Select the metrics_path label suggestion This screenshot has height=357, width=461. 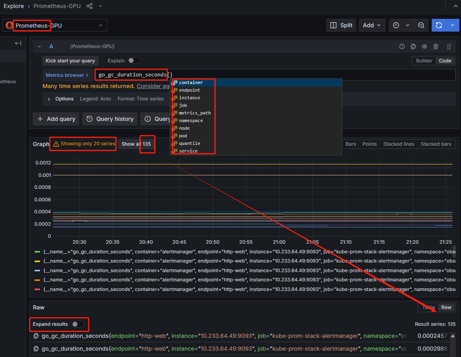256,113
